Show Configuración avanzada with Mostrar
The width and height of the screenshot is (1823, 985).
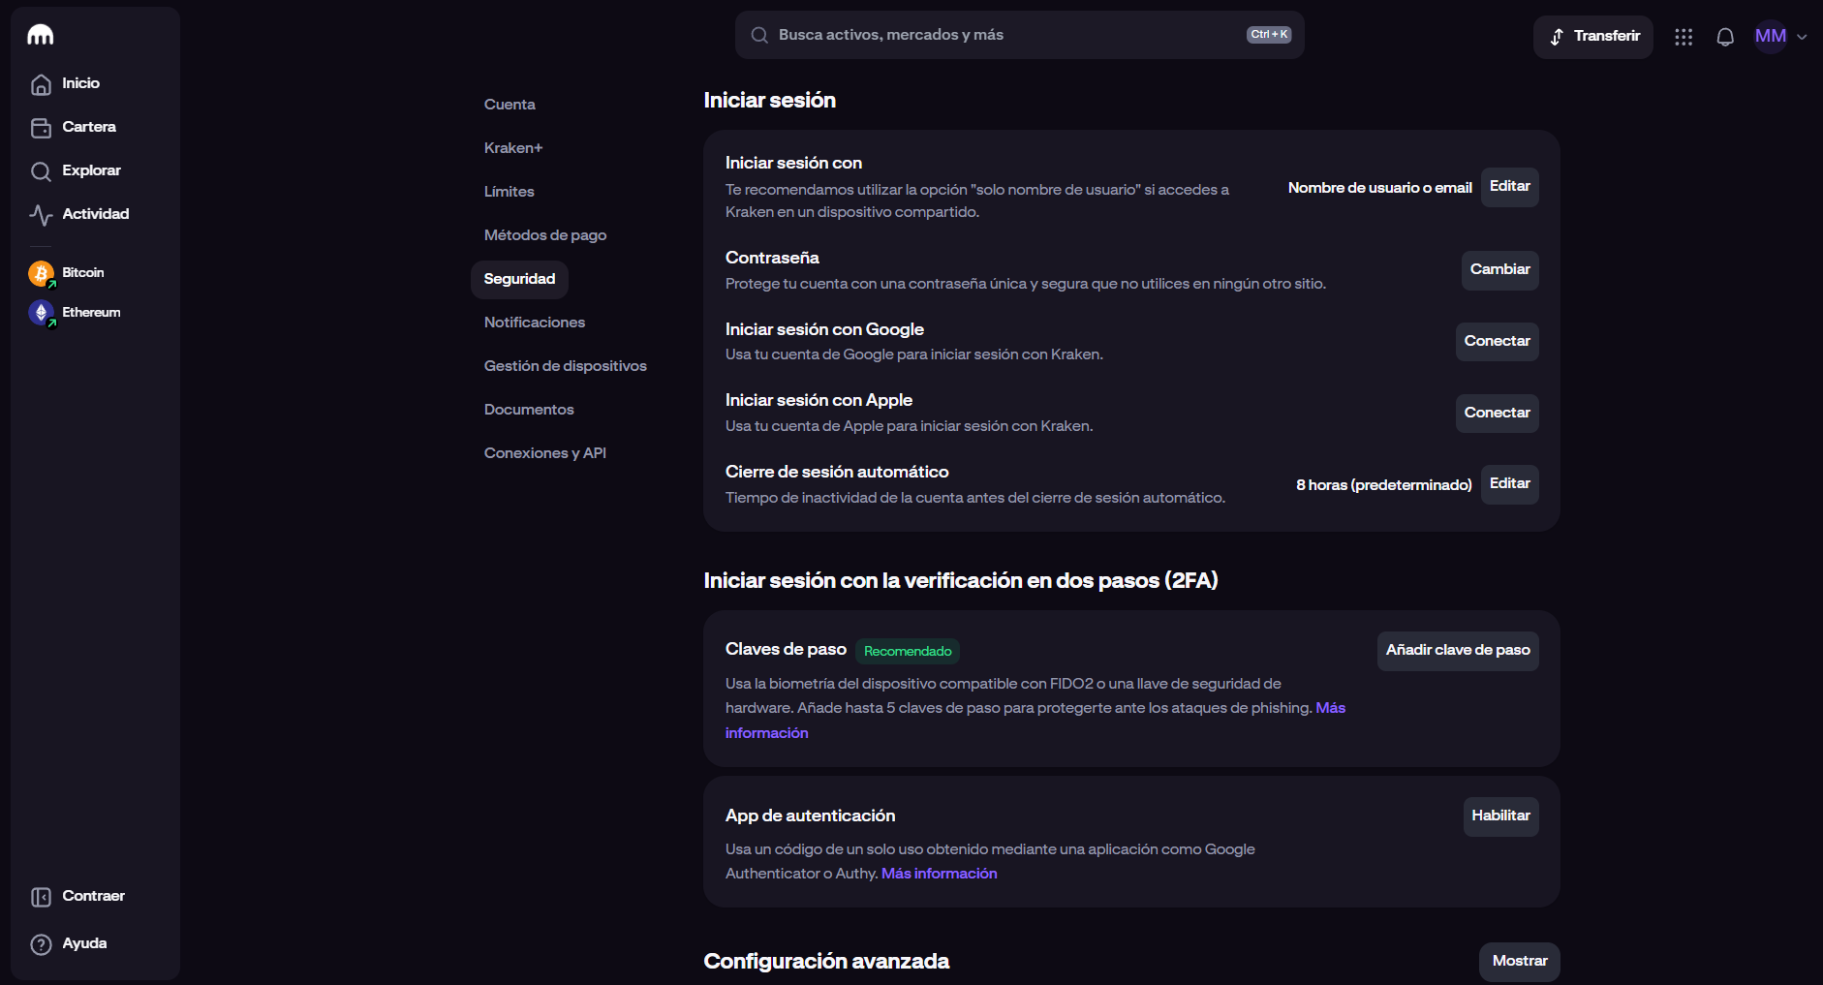(x=1519, y=962)
